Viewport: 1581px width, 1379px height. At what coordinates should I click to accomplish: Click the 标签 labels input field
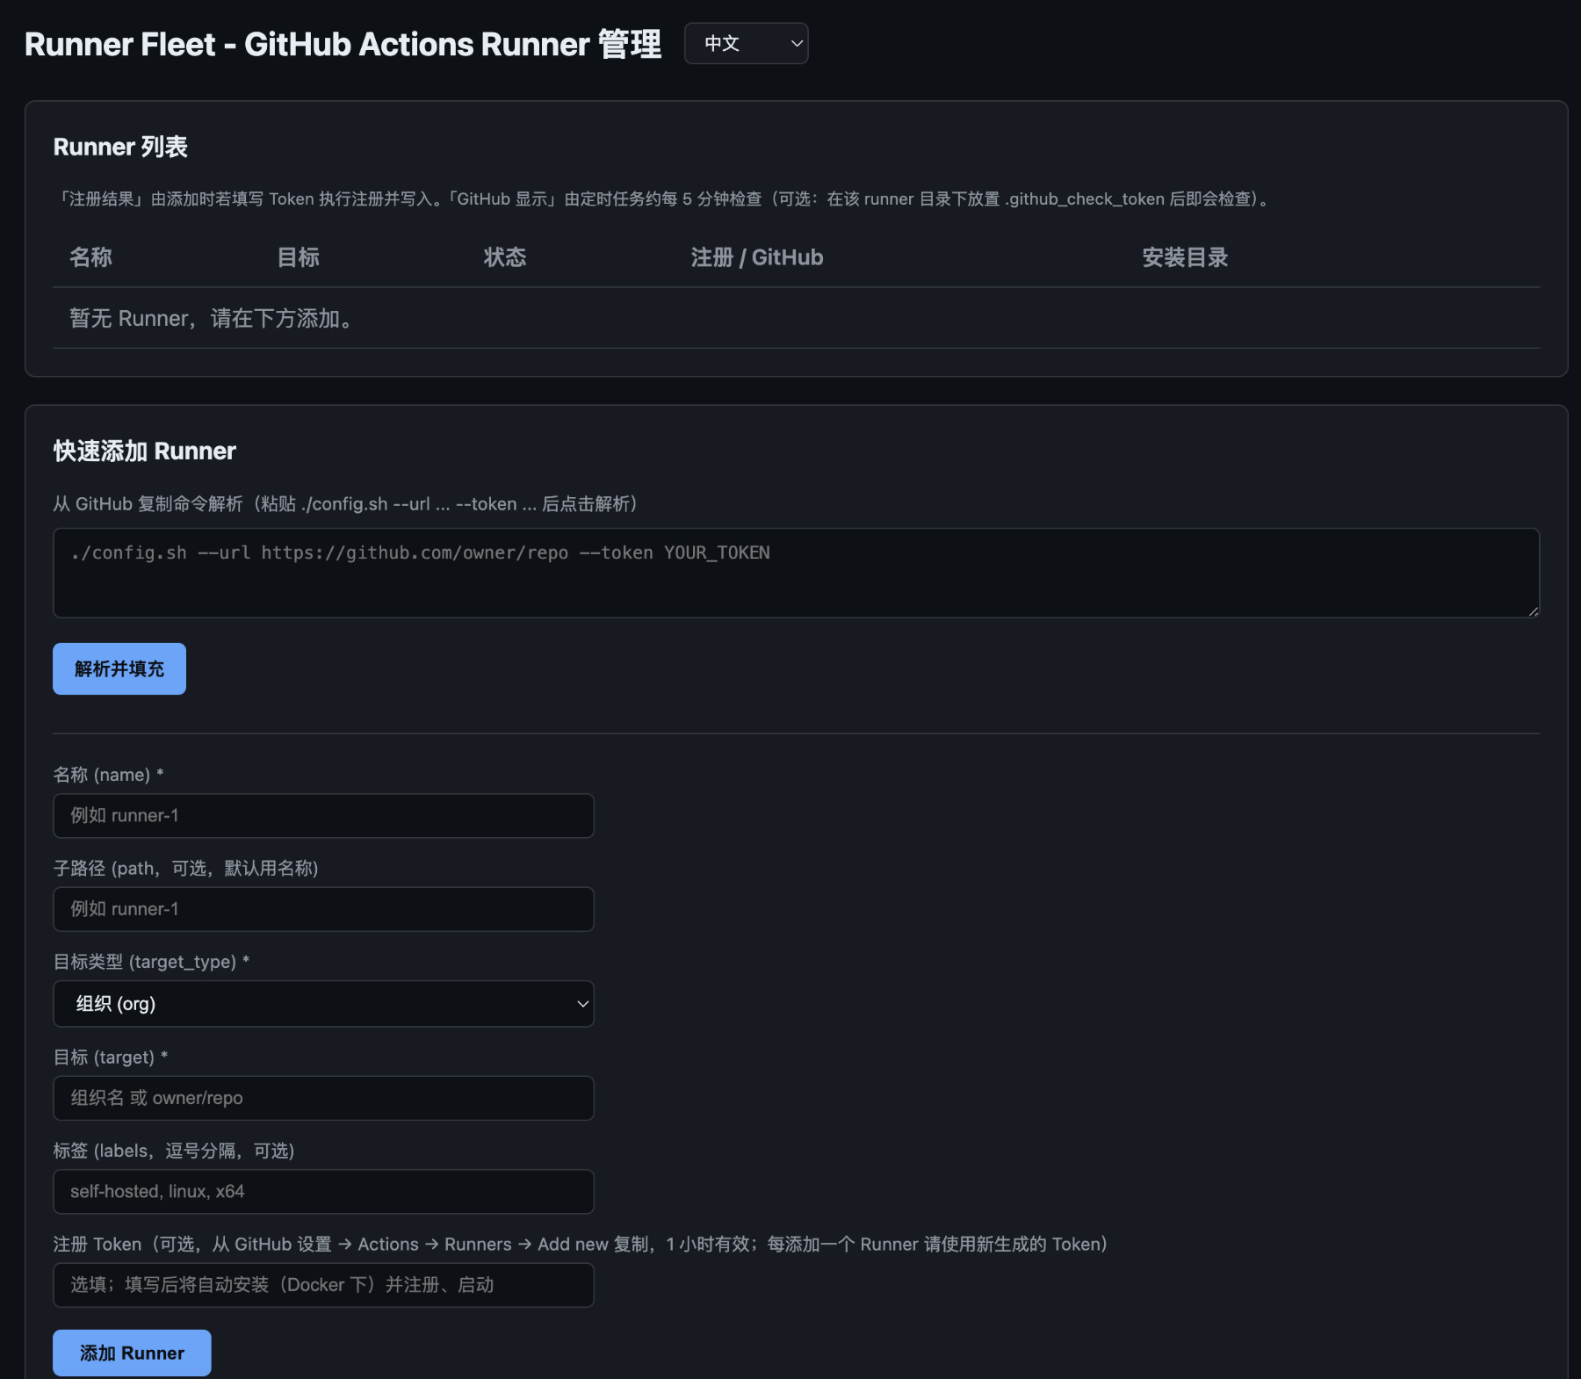[x=323, y=1192]
